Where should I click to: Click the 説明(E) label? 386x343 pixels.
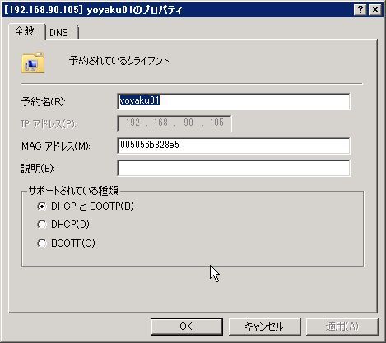point(38,169)
